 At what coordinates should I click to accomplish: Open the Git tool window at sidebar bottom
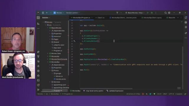click(x=38, y=90)
